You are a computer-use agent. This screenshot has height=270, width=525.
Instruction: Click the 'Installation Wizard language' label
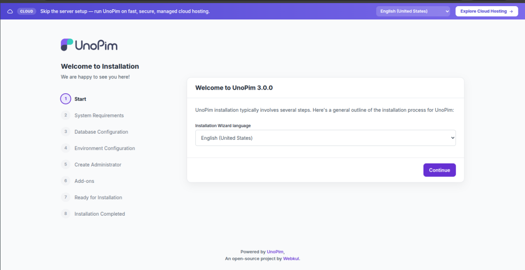pos(223,126)
